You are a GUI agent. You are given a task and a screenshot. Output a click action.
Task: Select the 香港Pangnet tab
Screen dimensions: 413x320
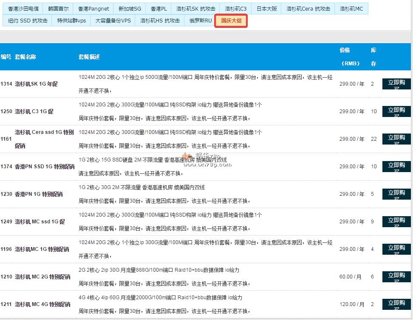point(93,8)
